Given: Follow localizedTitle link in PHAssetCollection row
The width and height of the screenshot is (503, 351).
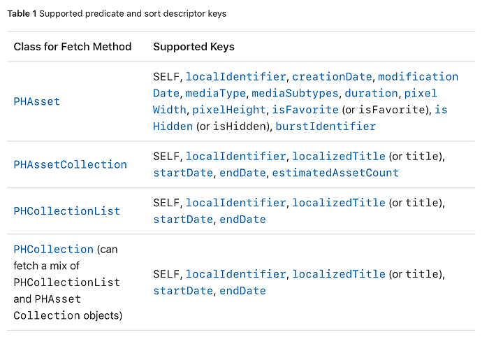Looking at the screenshot, I should pyautogui.click(x=339, y=156).
